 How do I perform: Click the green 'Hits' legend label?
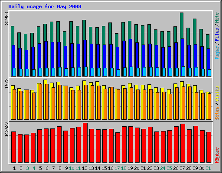pos(217,18)
